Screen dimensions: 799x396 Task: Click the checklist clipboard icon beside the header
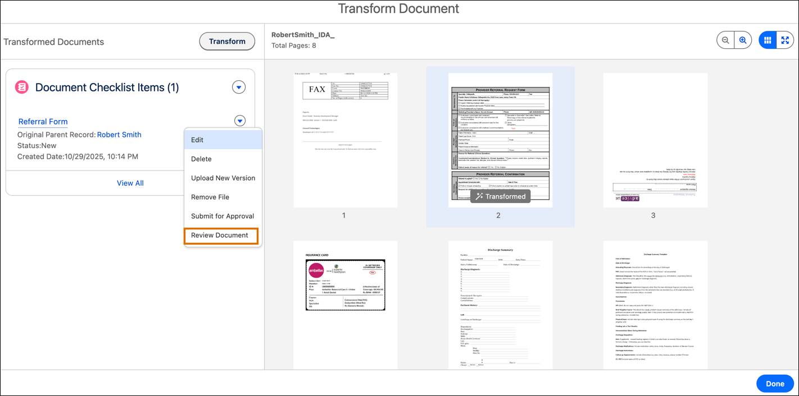[x=21, y=87]
